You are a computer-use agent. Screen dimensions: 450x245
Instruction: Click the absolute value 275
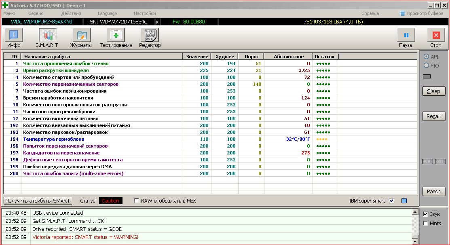[305, 153]
